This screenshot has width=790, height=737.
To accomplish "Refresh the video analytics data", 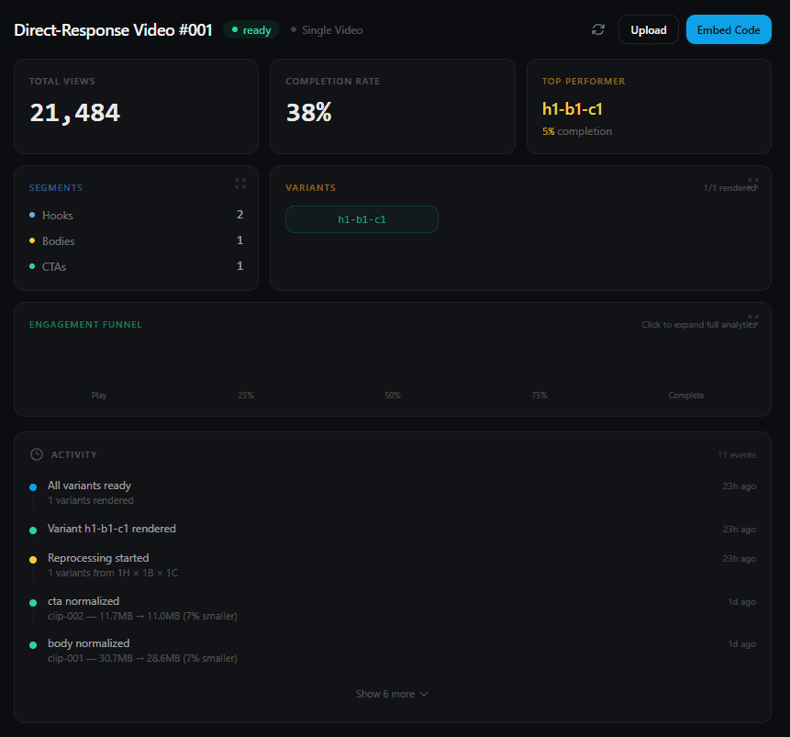I will tap(598, 29).
